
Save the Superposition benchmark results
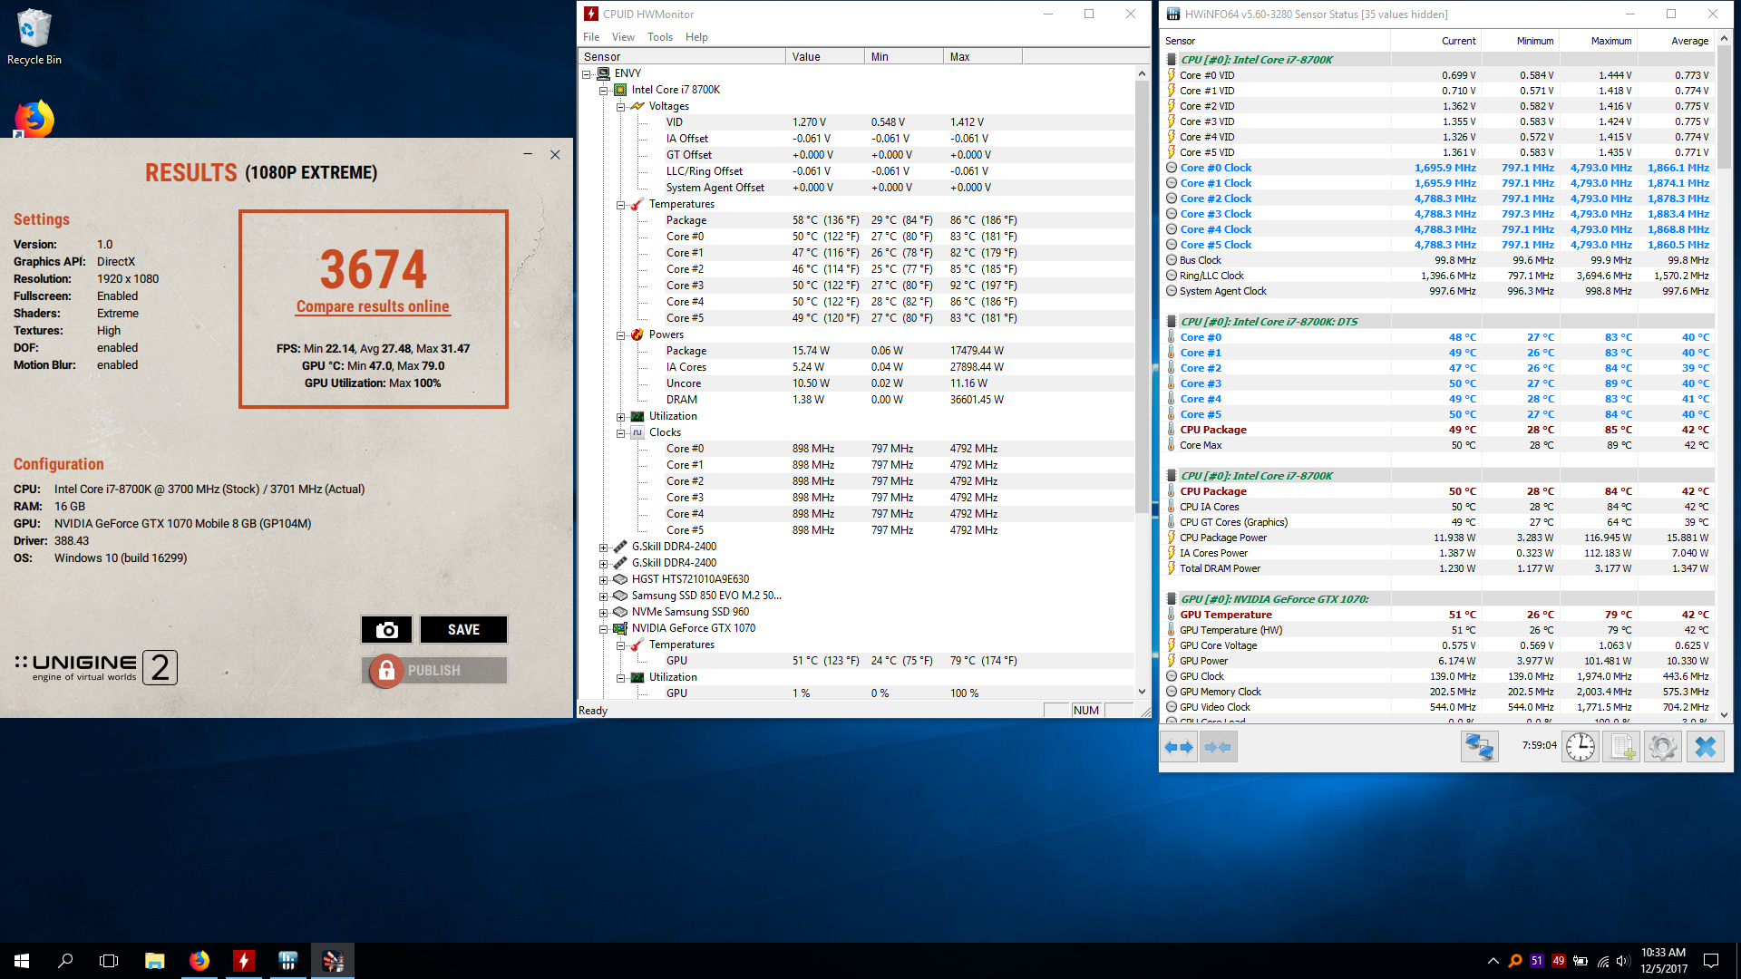click(463, 629)
